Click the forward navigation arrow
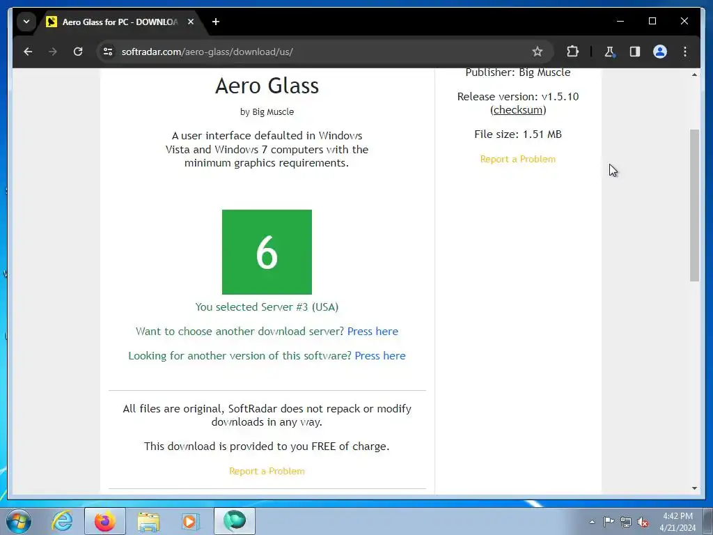The height and width of the screenshot is (535, 713). click(53, 52)
